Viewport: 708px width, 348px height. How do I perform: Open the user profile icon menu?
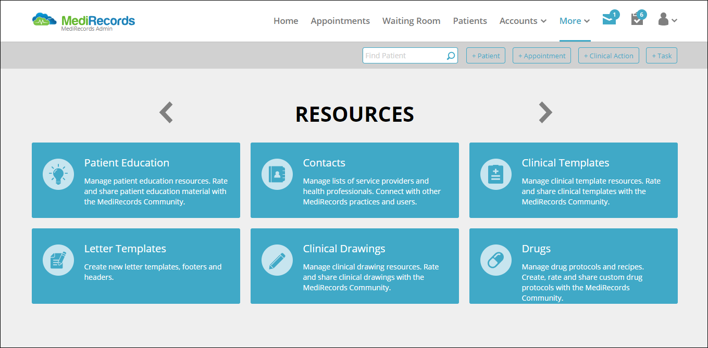coord(667,20)
